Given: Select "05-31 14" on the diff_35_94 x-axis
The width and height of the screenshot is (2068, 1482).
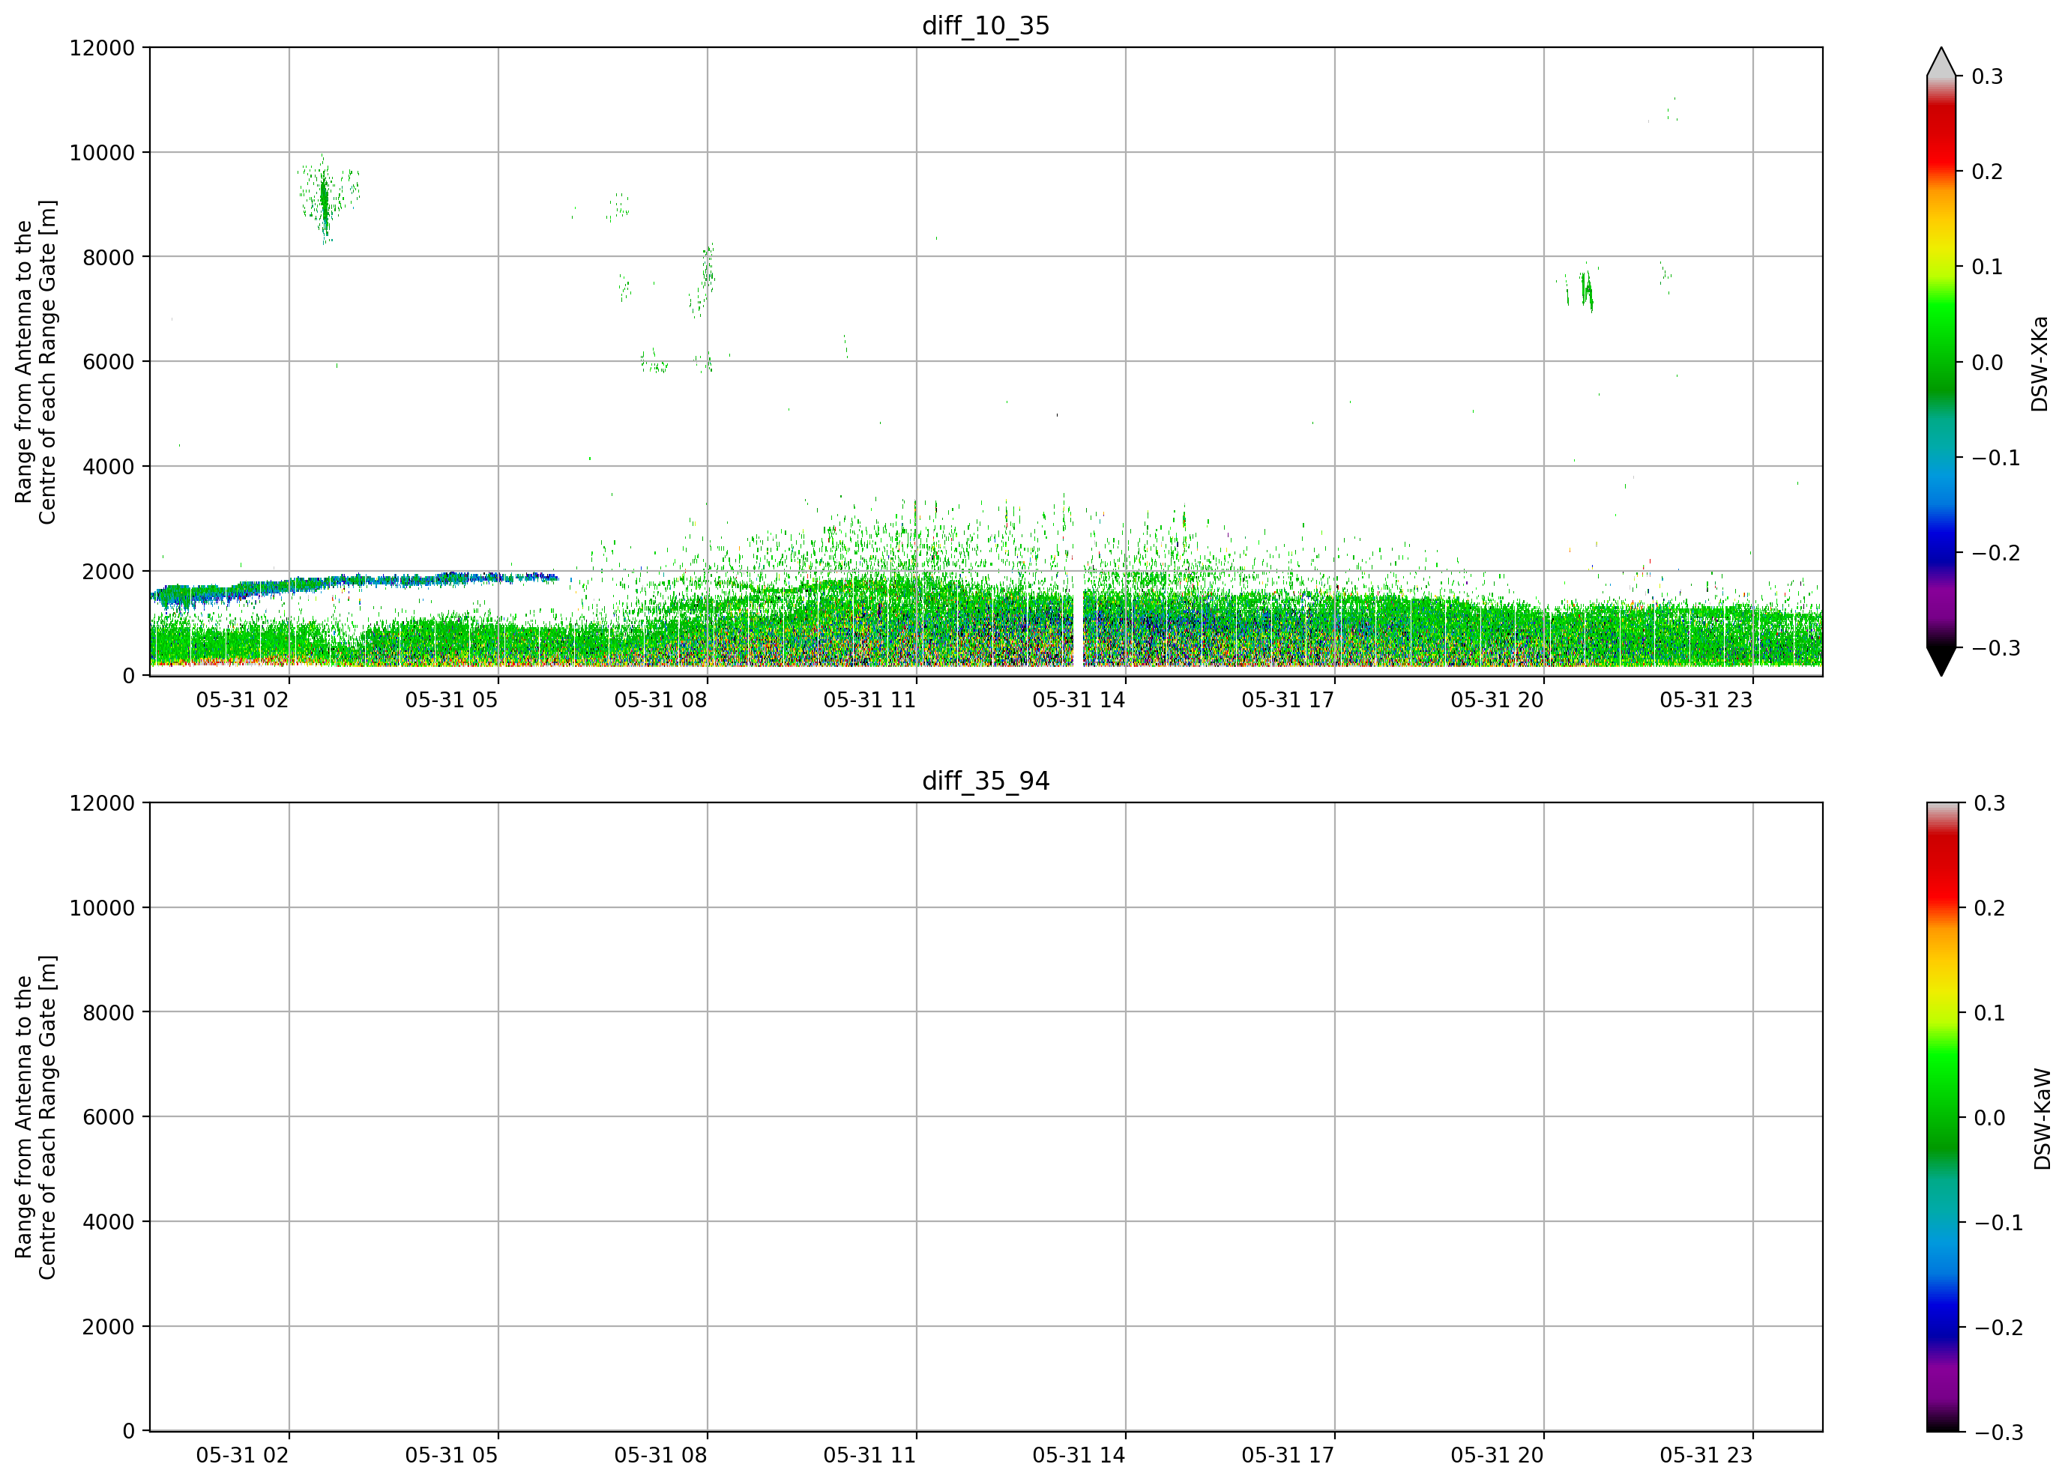Looking at the screenshot, I should 1079,1456.
